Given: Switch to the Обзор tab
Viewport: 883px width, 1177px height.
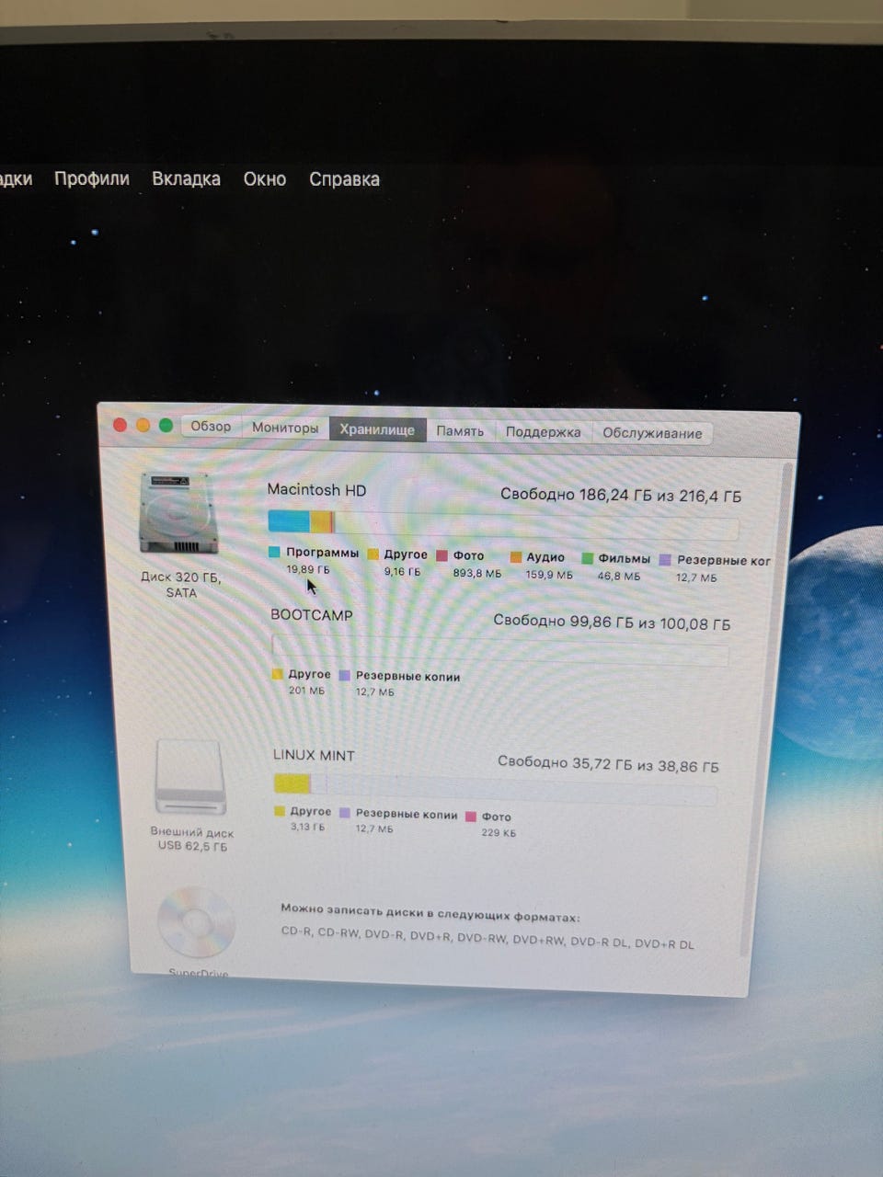Looking at the screenshot, I should click(211, 426).
